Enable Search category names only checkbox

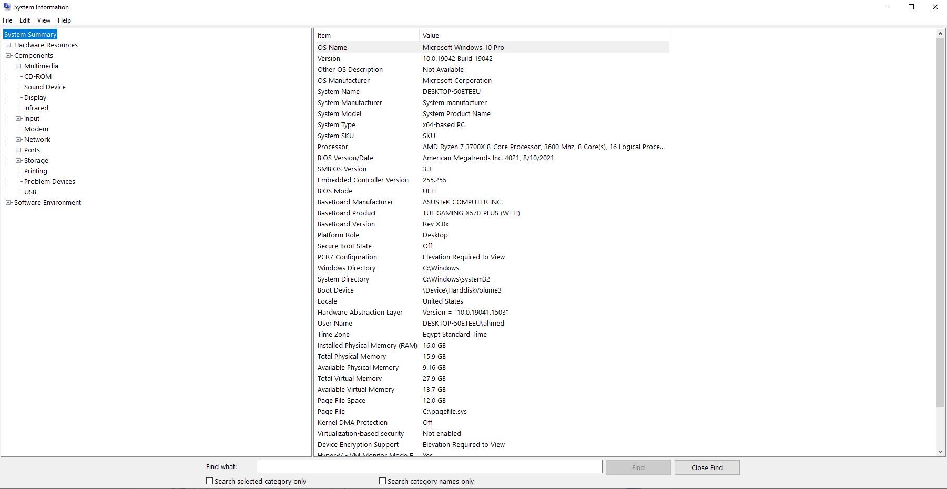click(x=383, y=481)
